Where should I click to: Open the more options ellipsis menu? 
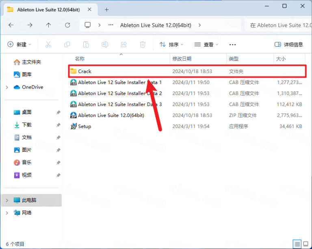(232, 44)
